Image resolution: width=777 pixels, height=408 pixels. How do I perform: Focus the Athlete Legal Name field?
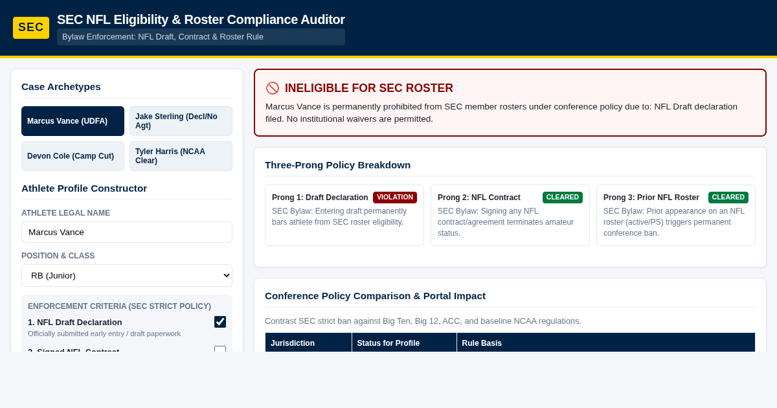(127, 232)
